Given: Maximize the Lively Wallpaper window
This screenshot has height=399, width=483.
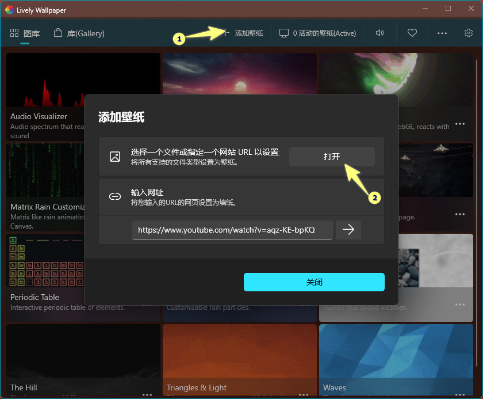Looking at the screenshot, I should (448, 8).
